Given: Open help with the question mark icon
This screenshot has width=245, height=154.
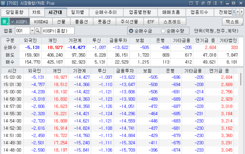Looking at the screenshot, I should pyautogui.click(x=221, y=3).
